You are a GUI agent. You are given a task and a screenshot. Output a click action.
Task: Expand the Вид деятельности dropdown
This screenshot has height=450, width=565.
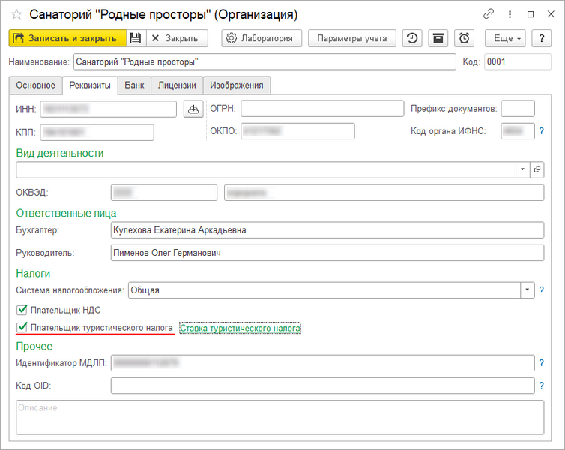pos(523,170)
